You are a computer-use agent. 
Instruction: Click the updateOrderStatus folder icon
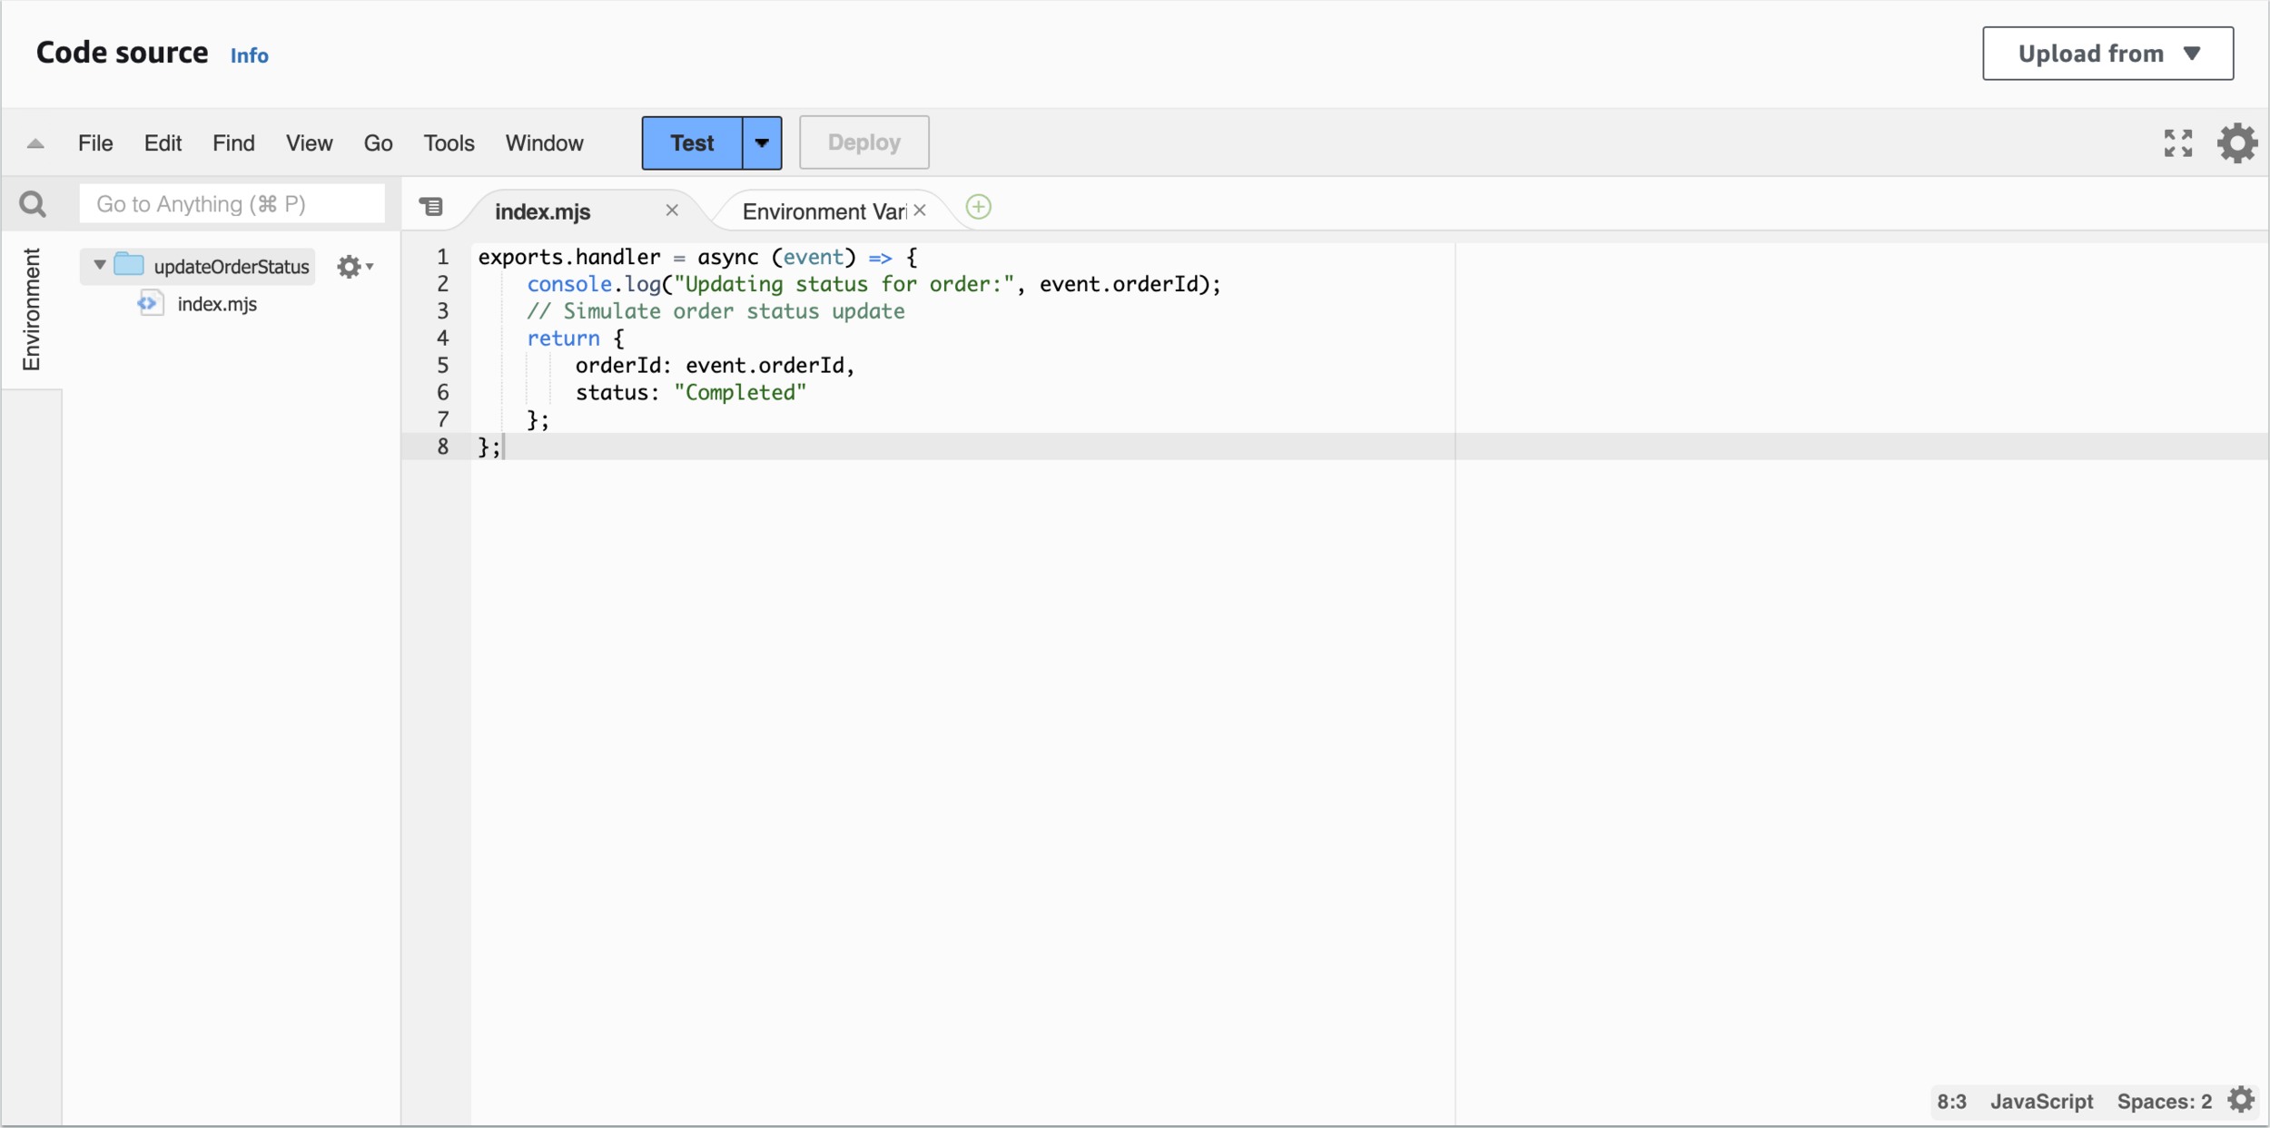pos(129,265)
